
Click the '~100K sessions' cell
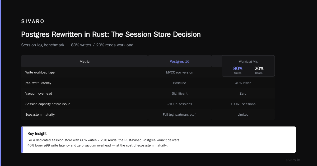[180, 104]
